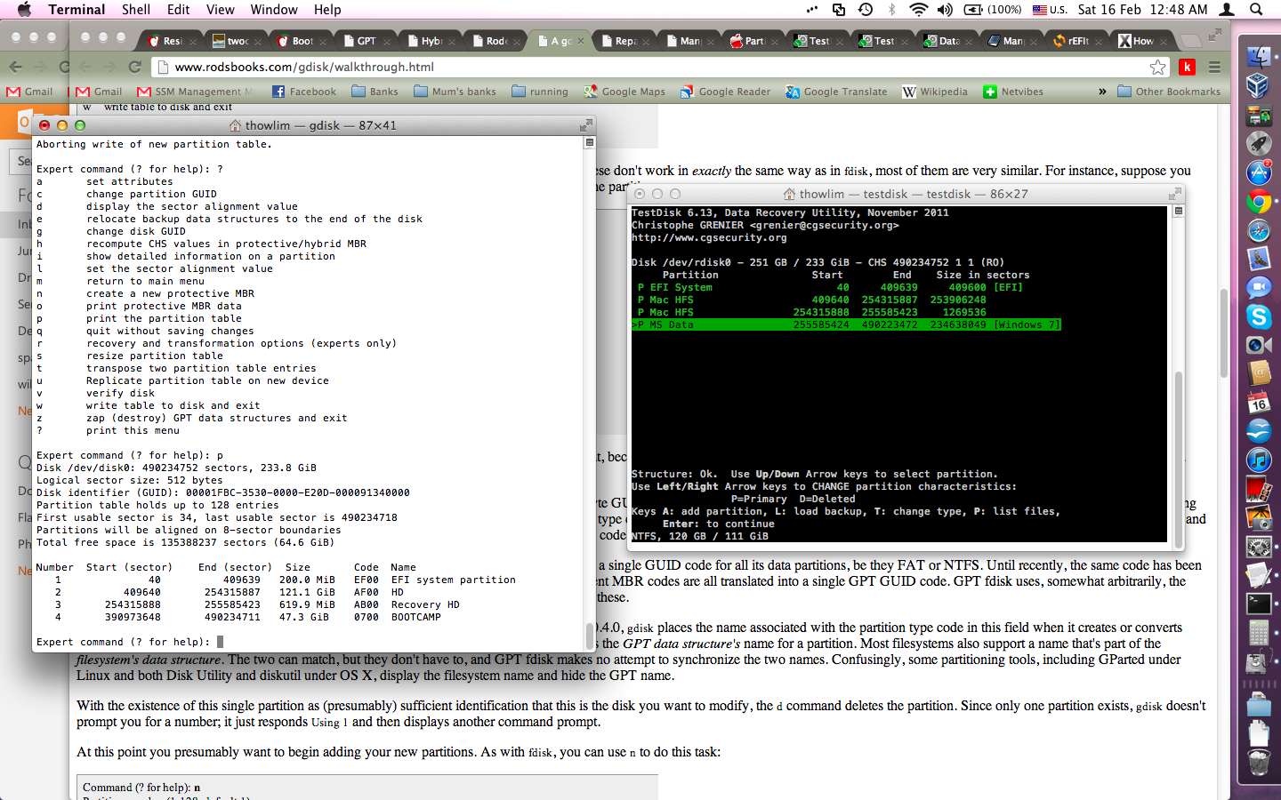
Task: Open the Terminal application menu
Action: 77,10
